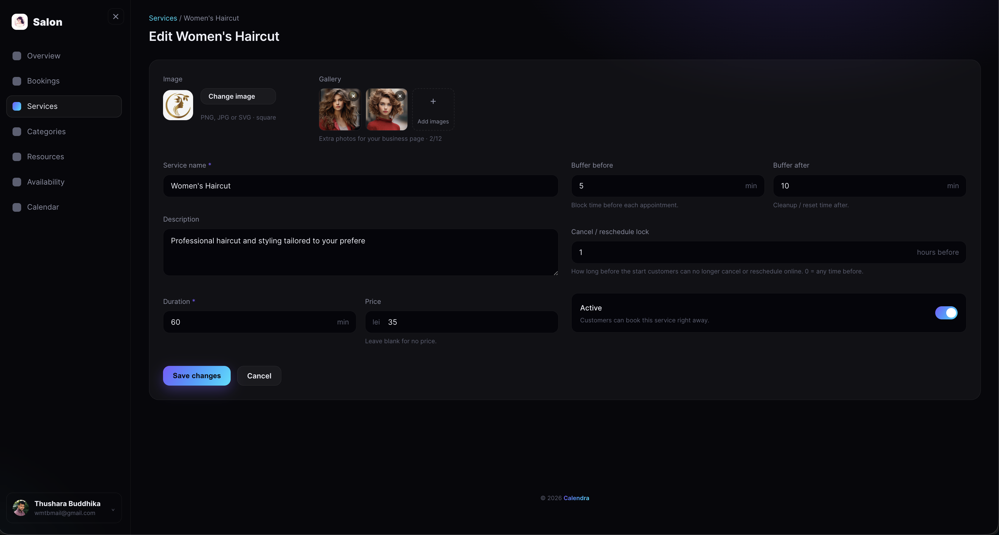
Task: Go to Bookings in the sidebar
Action: coord(64,81)
